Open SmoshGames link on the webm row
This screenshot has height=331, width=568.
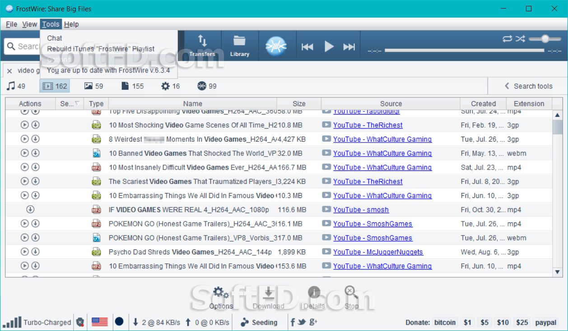(x=372, y=238)
